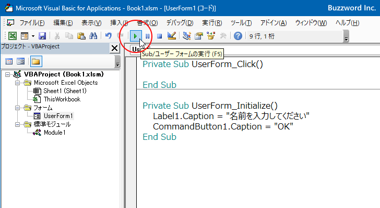Click the Undo arrow icon

tap(109, 36)
